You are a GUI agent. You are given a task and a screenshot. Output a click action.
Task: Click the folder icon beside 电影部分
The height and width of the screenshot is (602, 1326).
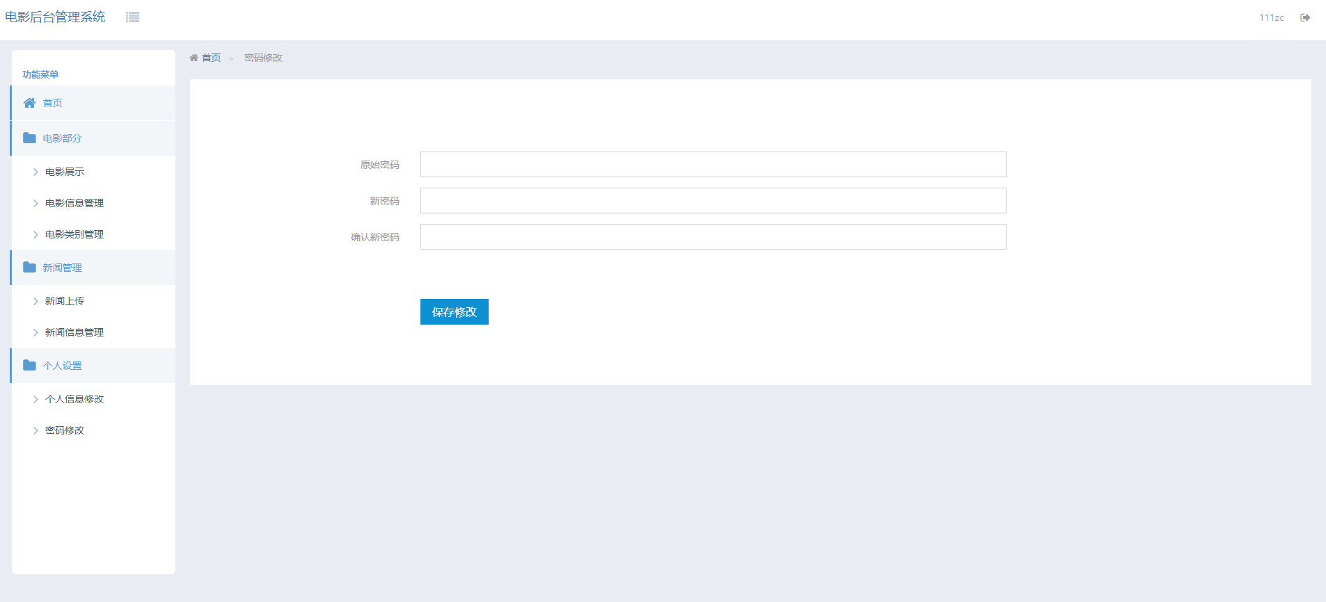pyautogui.click(x=29, y=138)
